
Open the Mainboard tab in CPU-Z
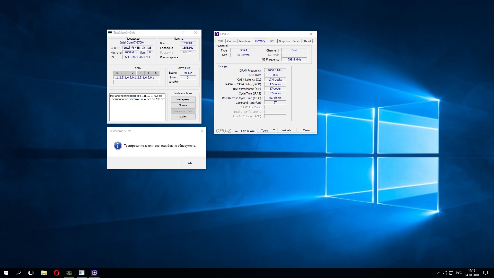245,41
